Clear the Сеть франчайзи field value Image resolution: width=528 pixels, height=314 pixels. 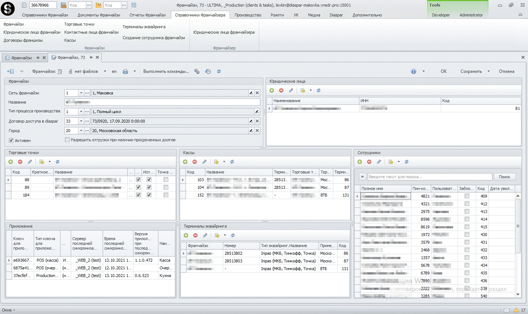click(257, 93)
